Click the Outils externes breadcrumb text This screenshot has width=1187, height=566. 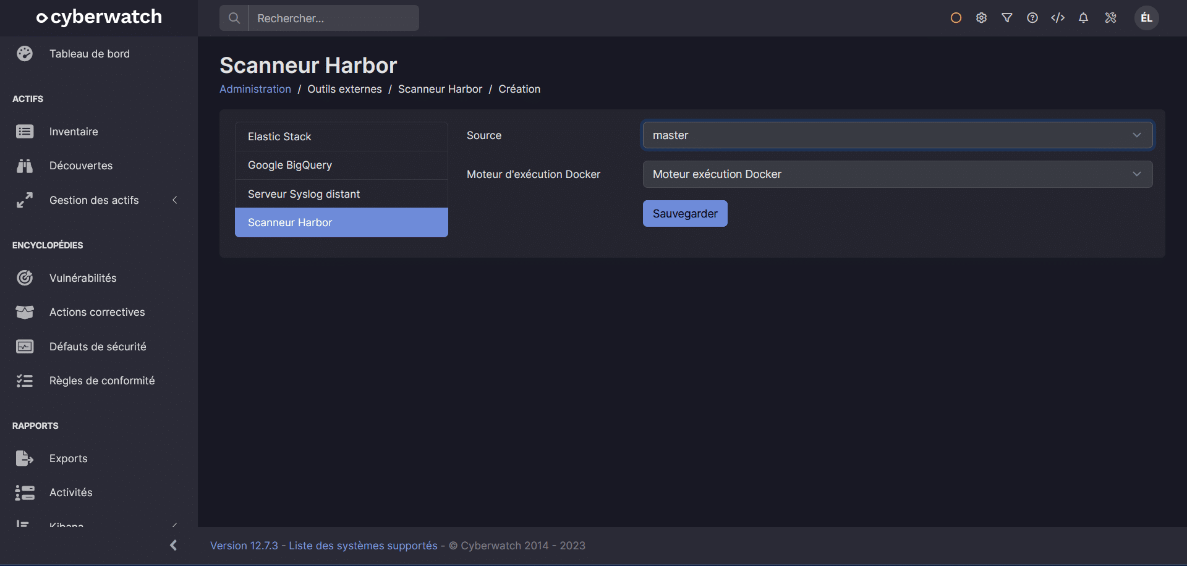click(x=344, y=89)
